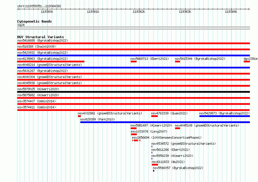Click the DGV Structural Variants track title
The width and height of the screenshot is (258, 182).
41,37
